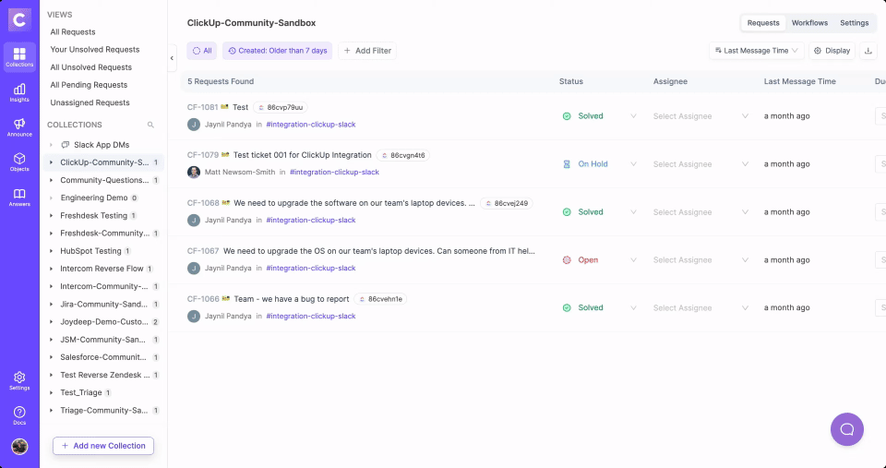Screen dimensions: 886x468
Task: Open Settings gear in the sidebar
Action: pyautogui.click(x=19, y=380)
